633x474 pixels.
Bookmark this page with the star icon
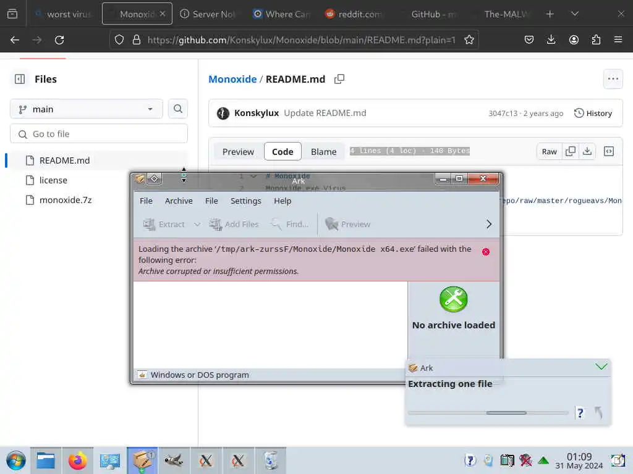[469, 40]
